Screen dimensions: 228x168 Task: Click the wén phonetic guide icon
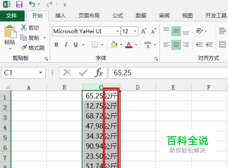click(148, 44)
